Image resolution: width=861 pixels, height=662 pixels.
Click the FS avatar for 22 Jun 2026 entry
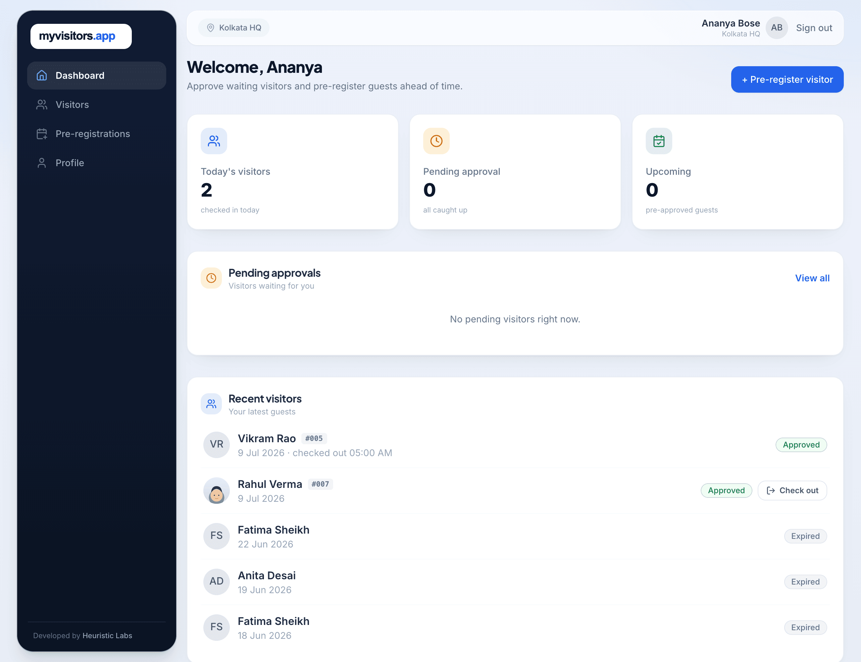(x=217, y=536)
